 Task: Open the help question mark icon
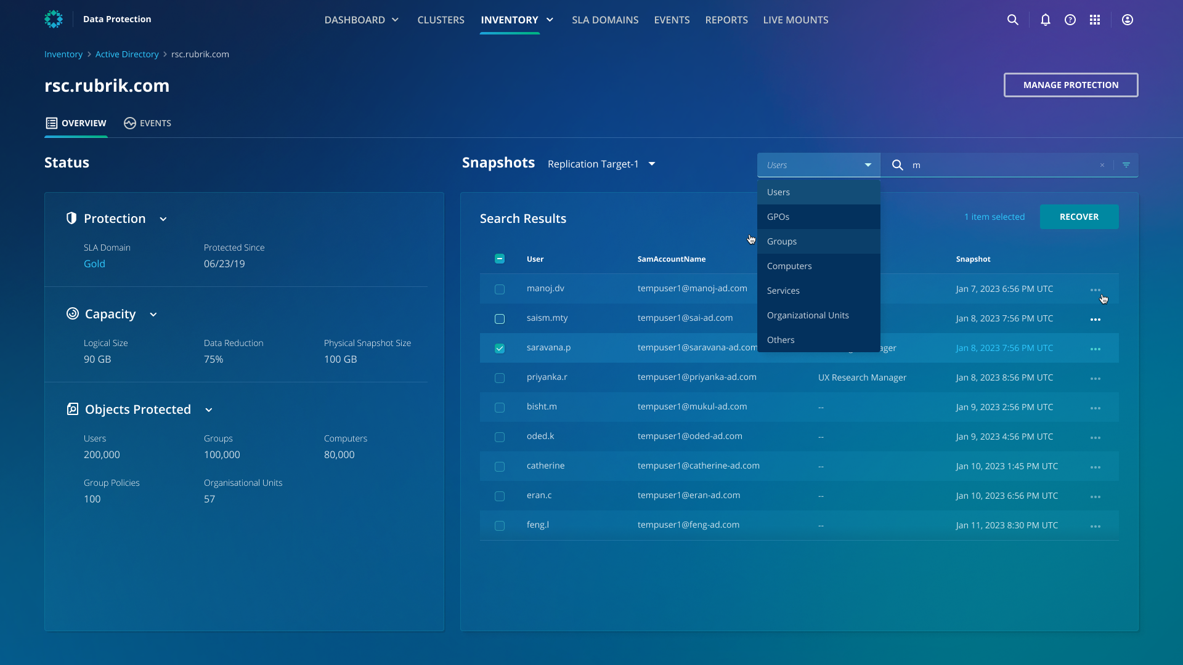pos(1070,20)
